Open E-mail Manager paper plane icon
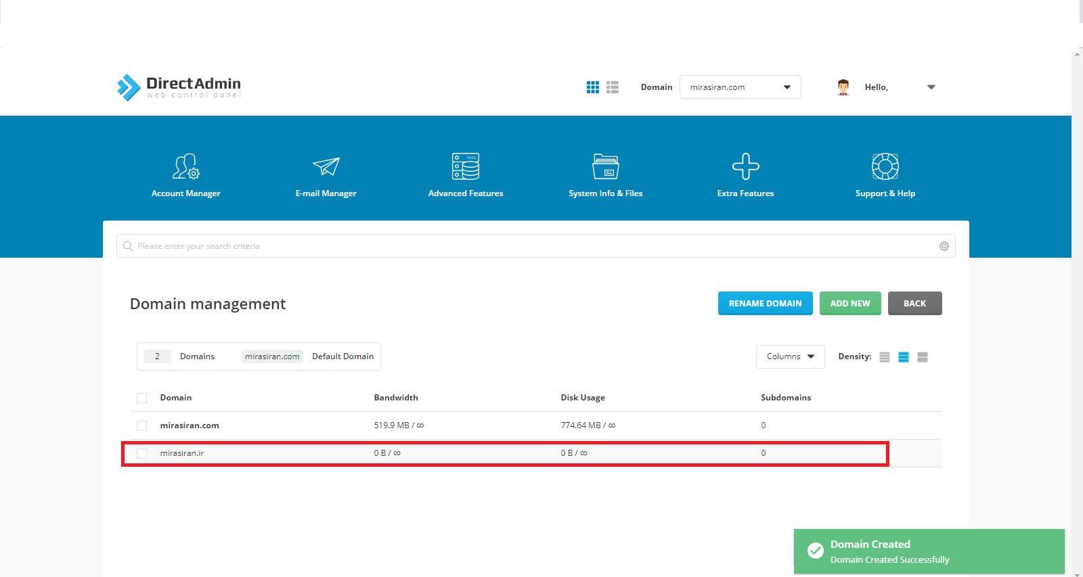 326,166
